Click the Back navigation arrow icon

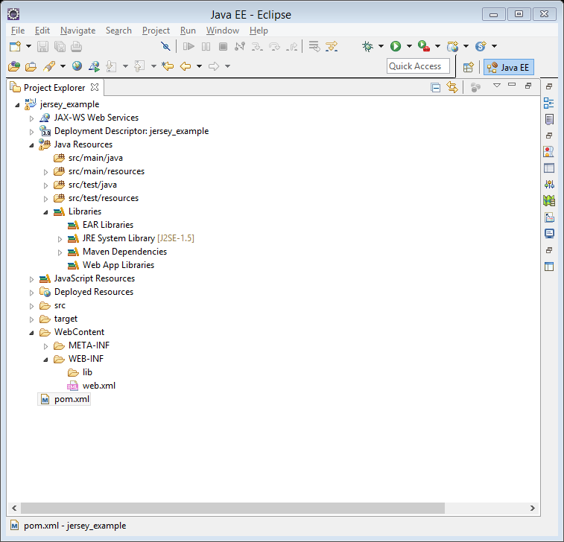(186, 66)
